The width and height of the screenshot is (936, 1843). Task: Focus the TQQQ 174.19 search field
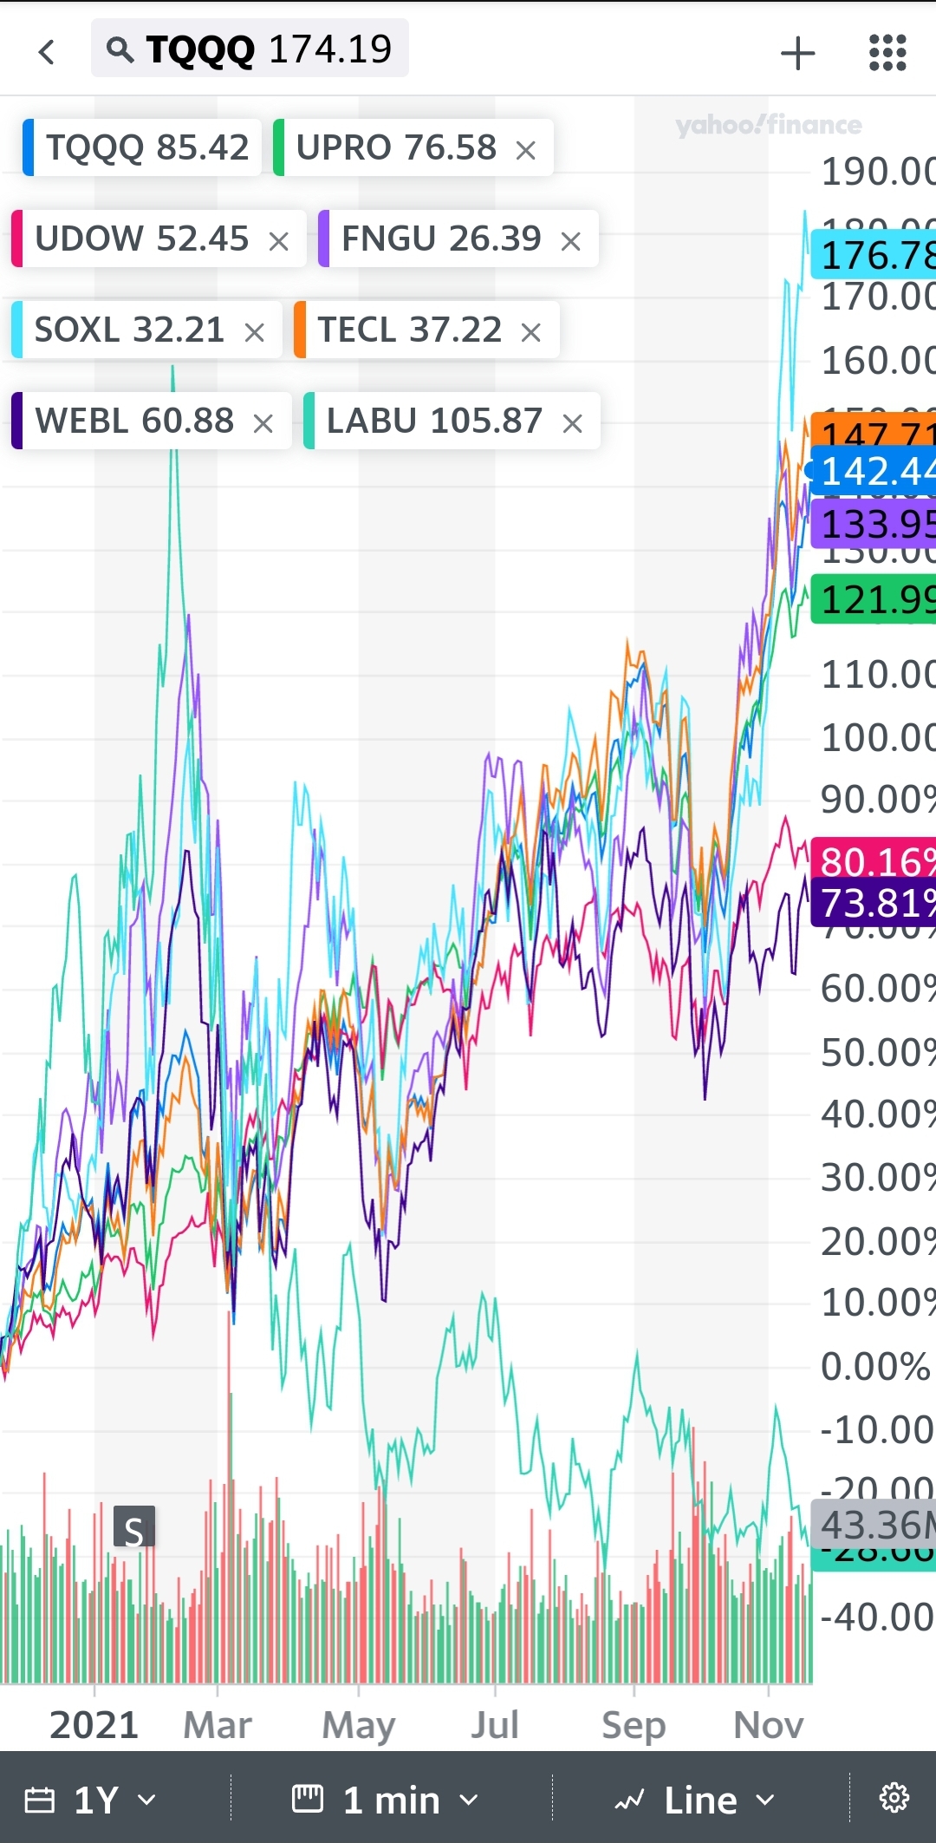point(250,49)
